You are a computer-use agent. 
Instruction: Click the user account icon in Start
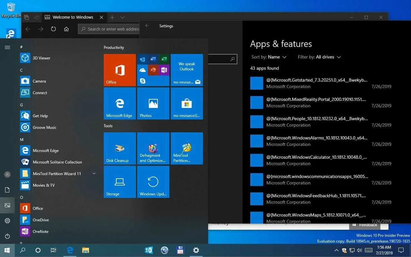tap(7, 174)
